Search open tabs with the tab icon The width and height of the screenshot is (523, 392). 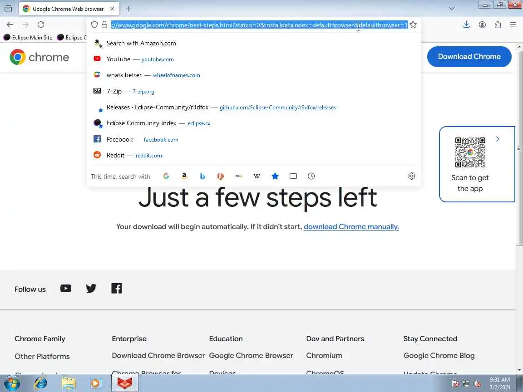[293, 176]
